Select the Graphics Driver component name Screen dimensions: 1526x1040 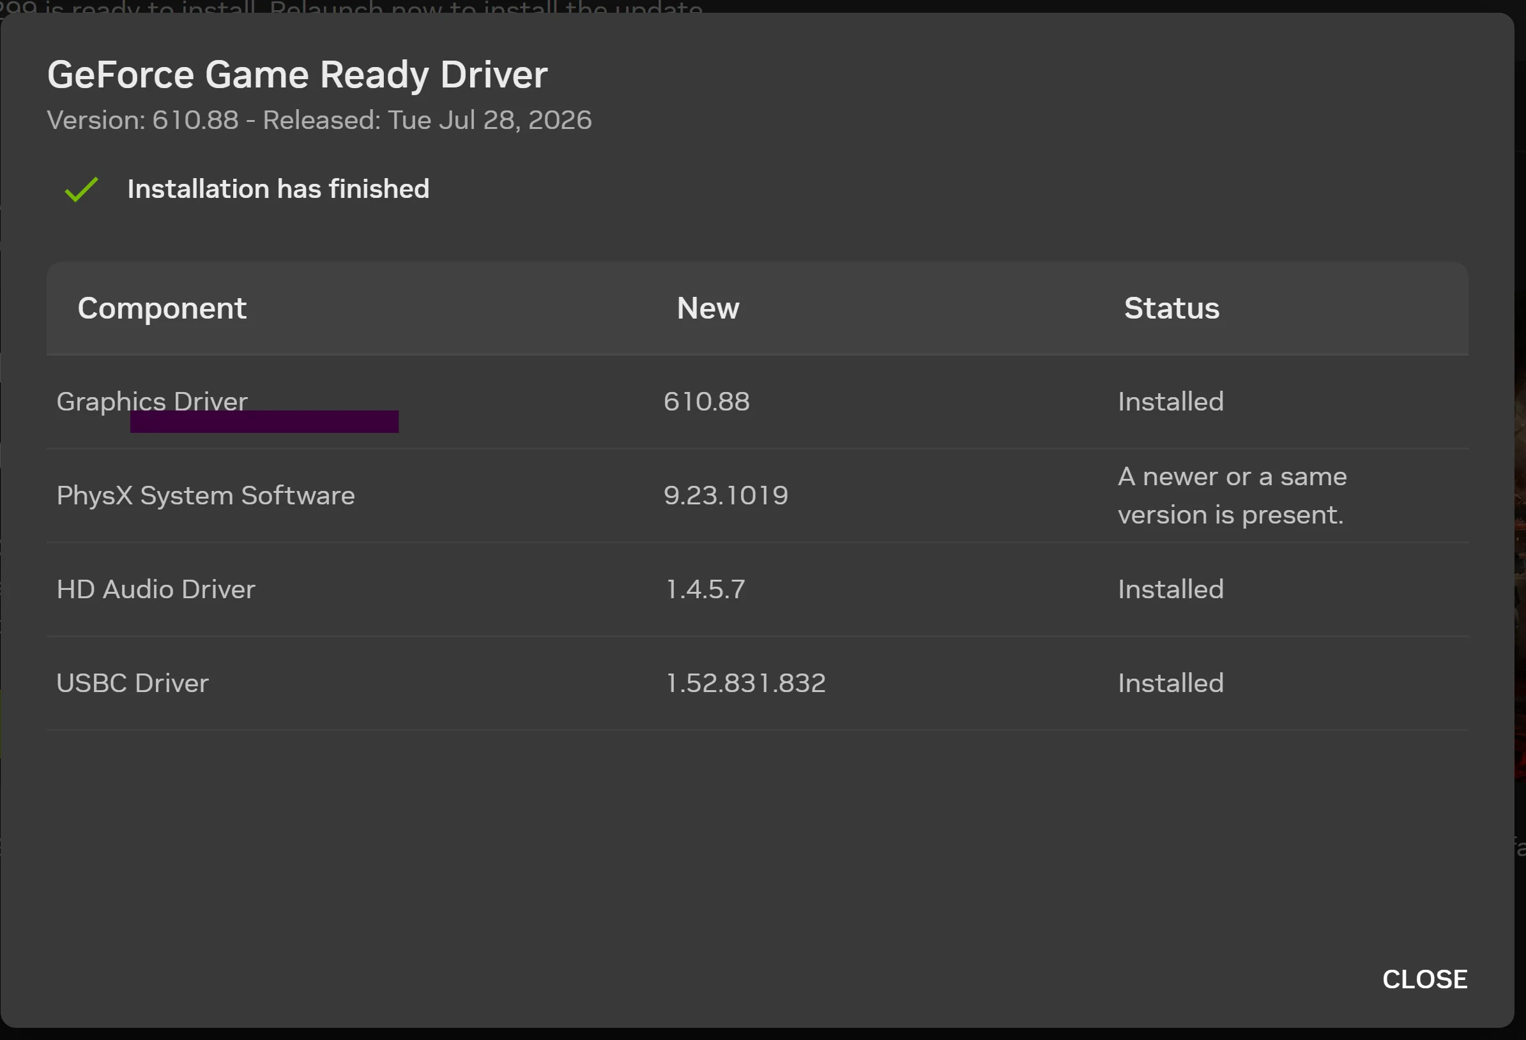tap(151, 402)
